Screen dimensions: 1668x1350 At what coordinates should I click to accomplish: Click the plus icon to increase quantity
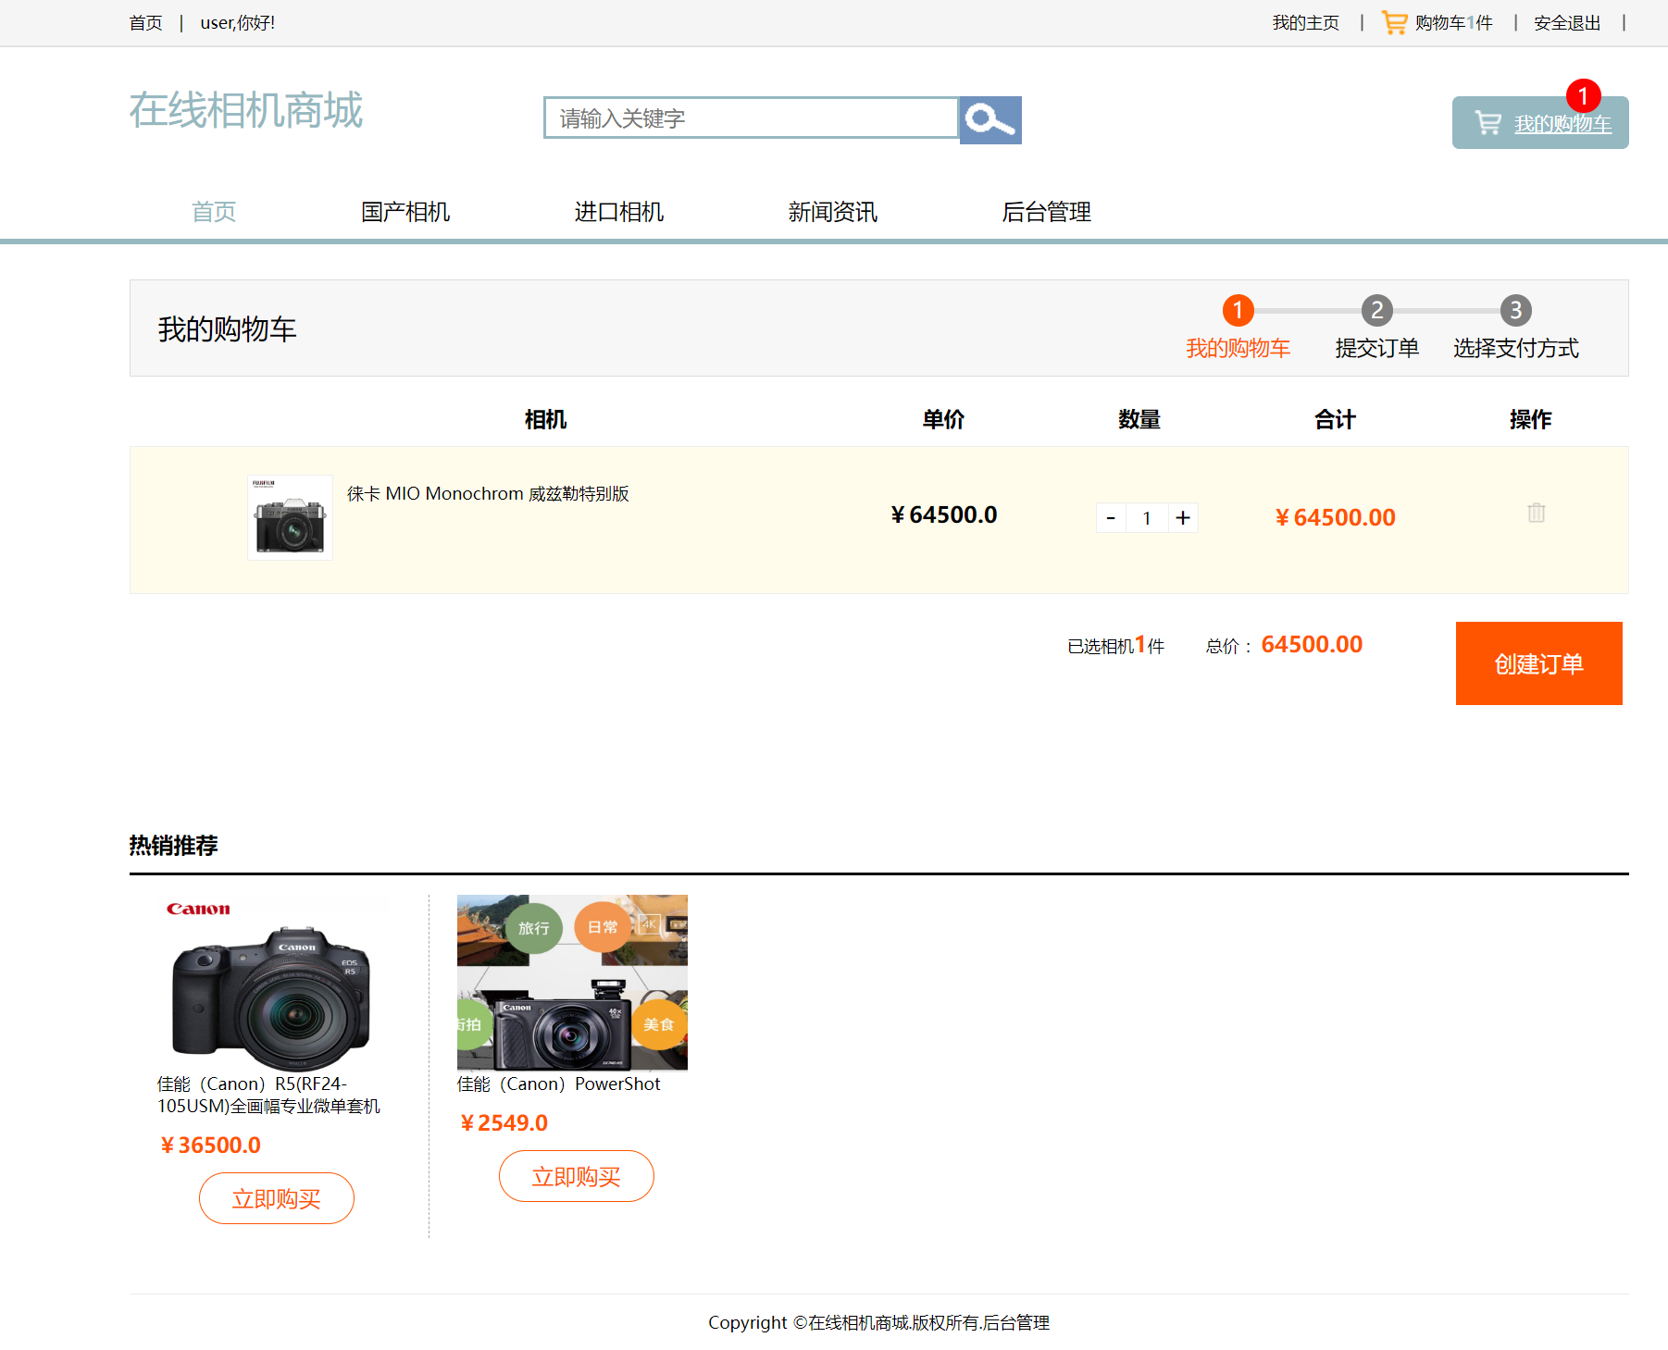tap(1183, 517)
